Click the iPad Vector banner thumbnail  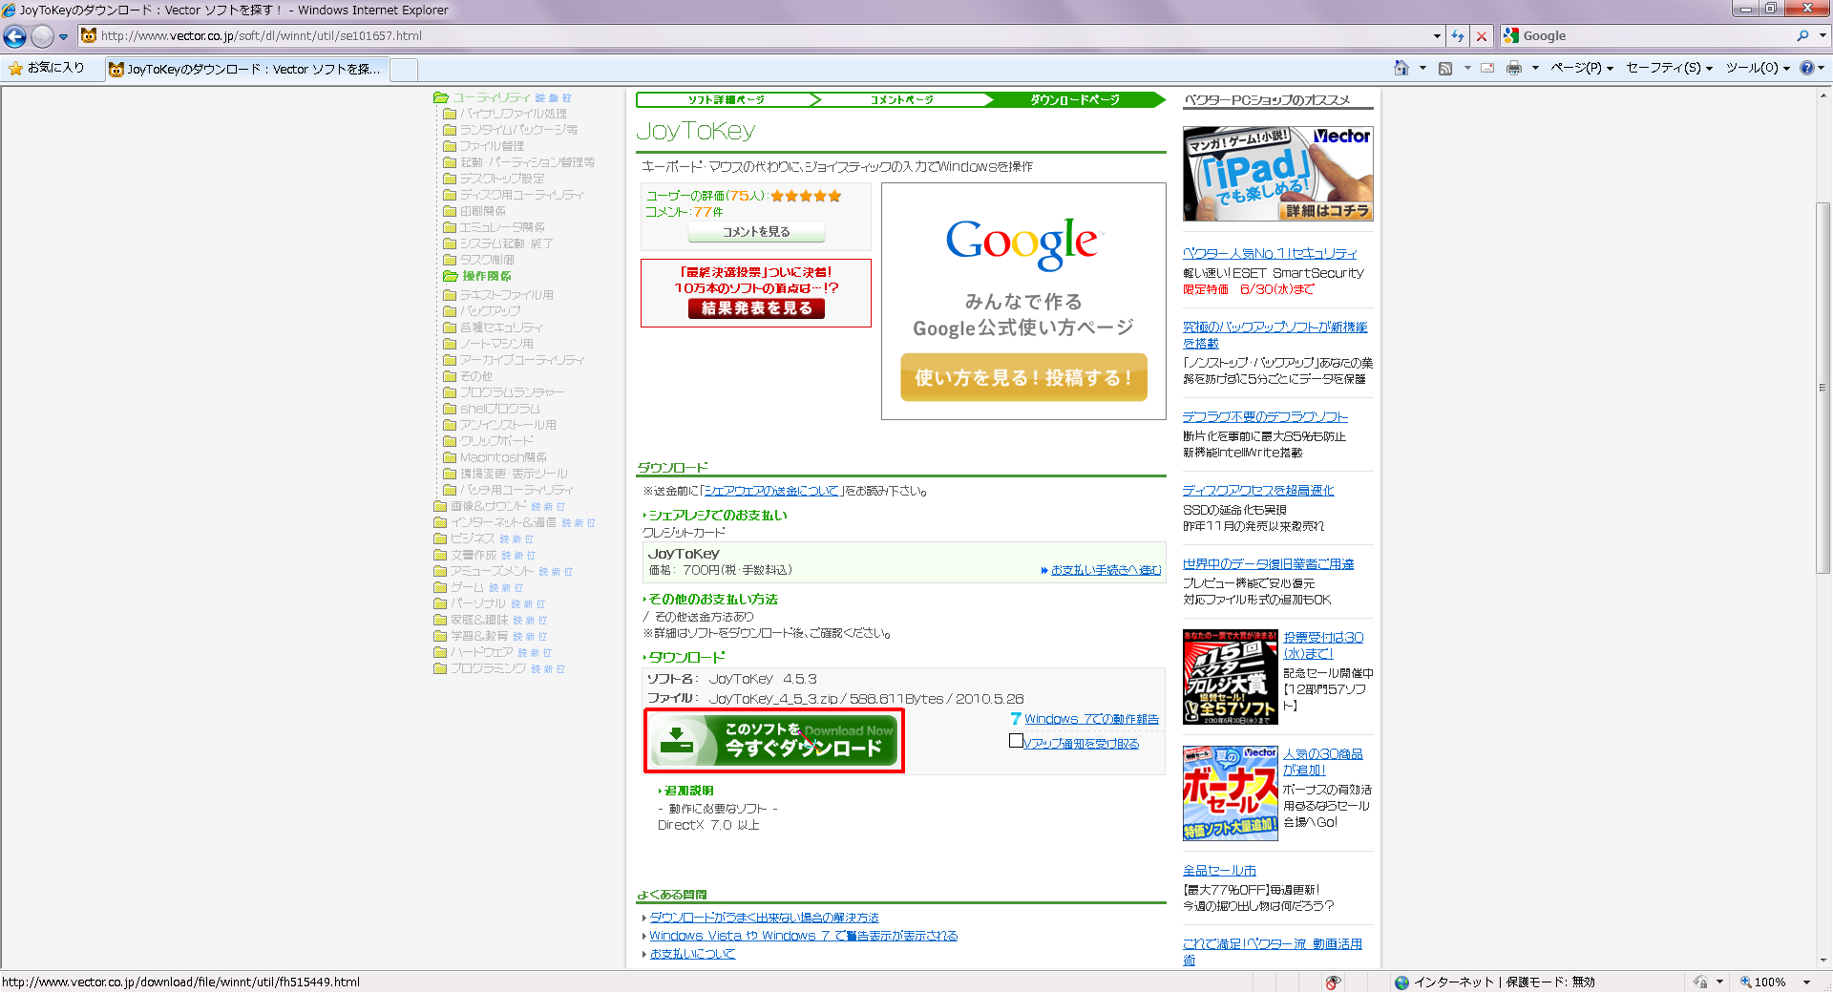pyautogui.click(x=1277, y=174)
